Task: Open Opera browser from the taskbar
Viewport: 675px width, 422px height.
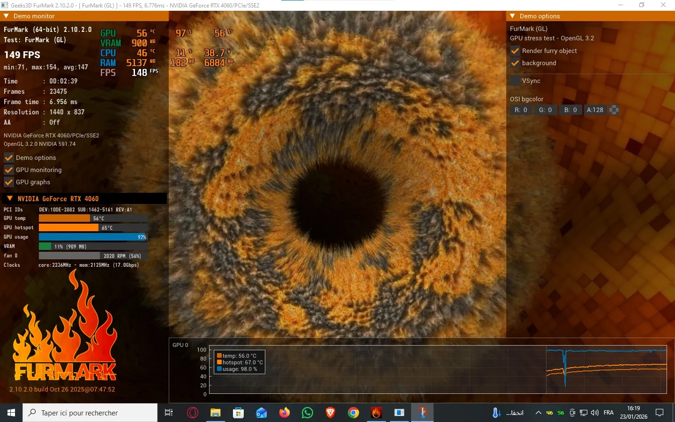Action: (x=193, y=413)
